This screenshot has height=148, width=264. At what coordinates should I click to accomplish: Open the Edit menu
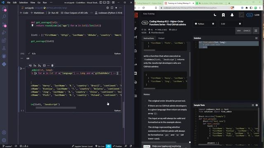[15, 2]
